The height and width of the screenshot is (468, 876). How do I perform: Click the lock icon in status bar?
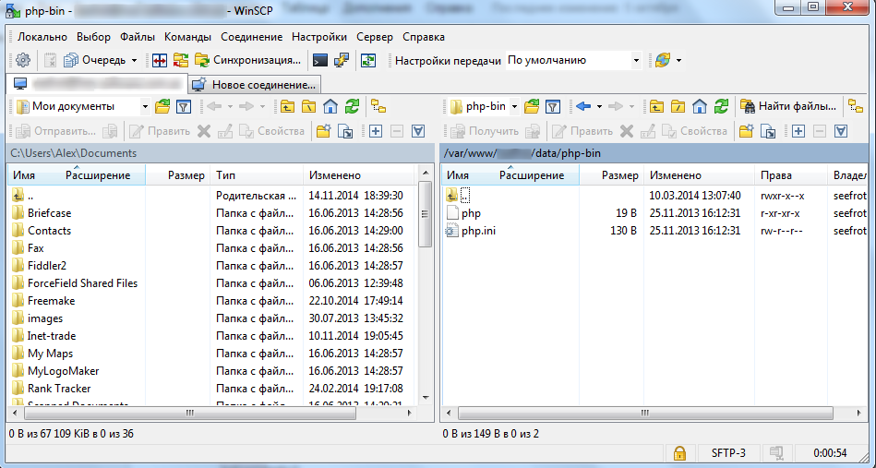pos(679,453)
